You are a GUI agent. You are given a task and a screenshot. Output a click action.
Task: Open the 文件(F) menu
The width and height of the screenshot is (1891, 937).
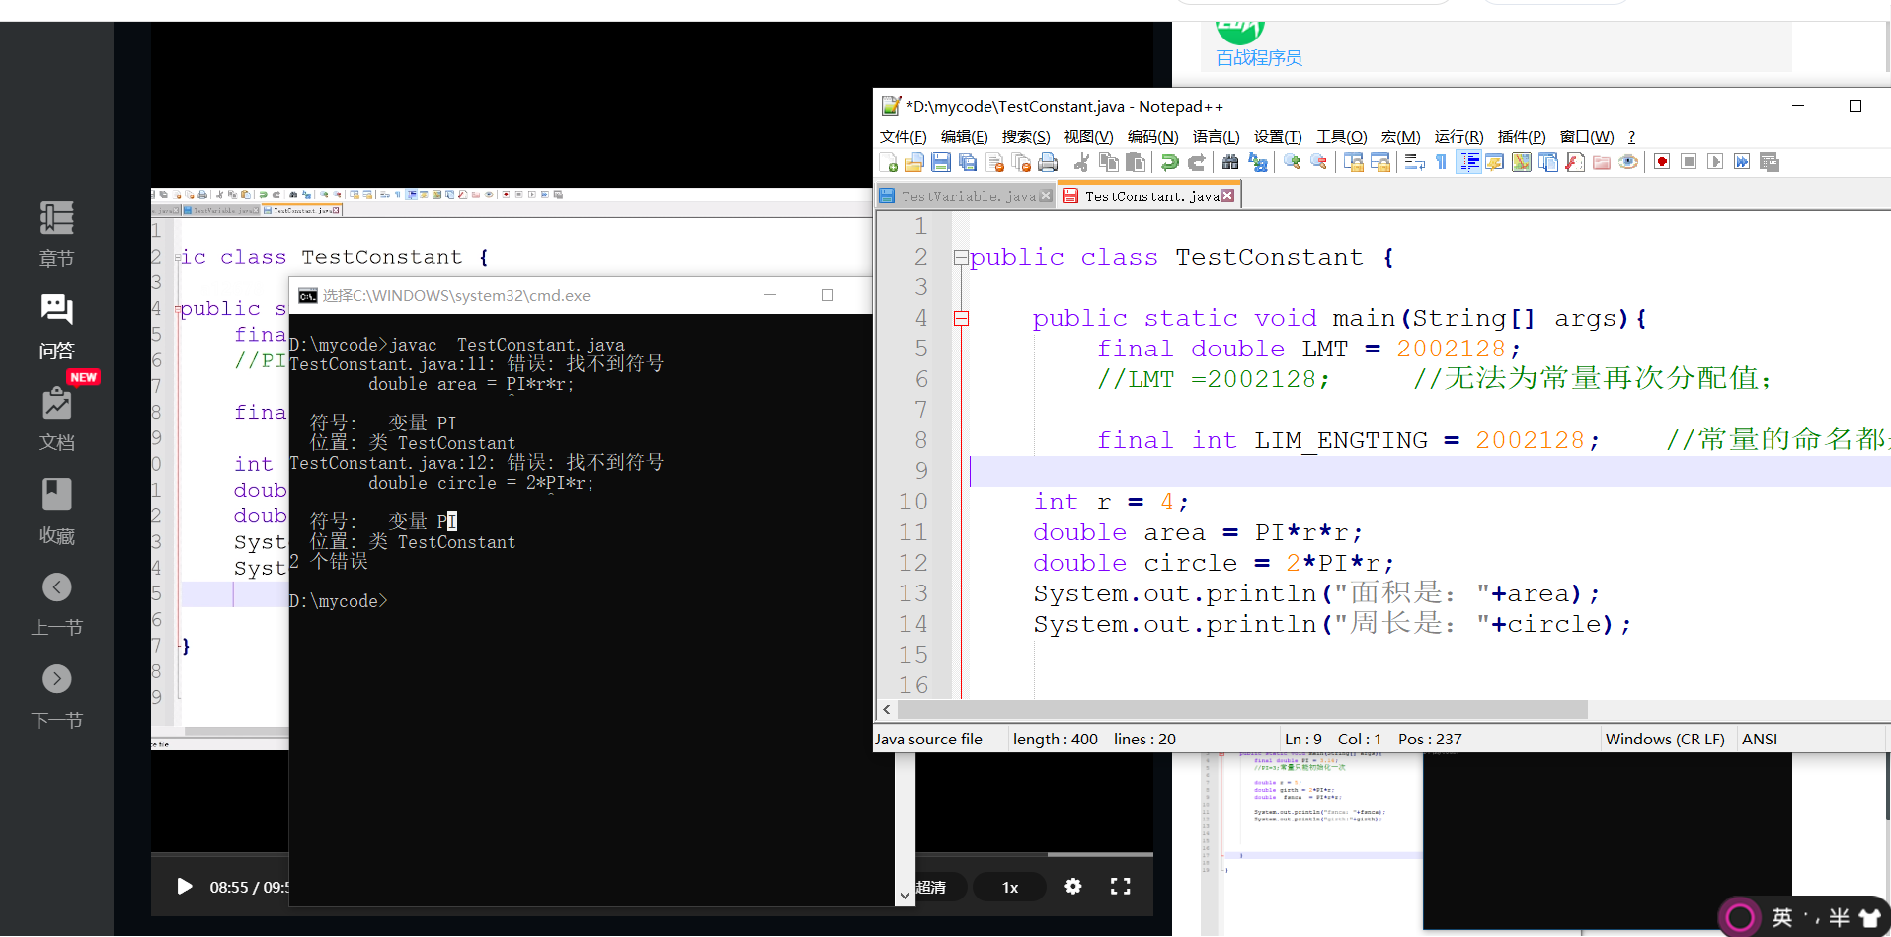[903, 137]
